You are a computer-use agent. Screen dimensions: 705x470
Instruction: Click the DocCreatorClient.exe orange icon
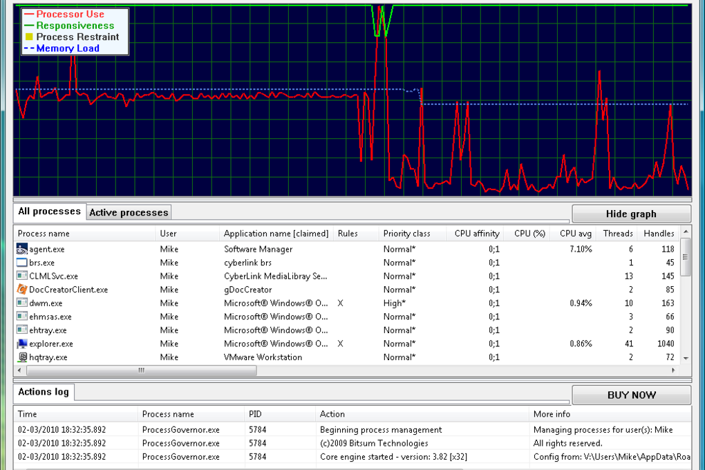[21, 289]
